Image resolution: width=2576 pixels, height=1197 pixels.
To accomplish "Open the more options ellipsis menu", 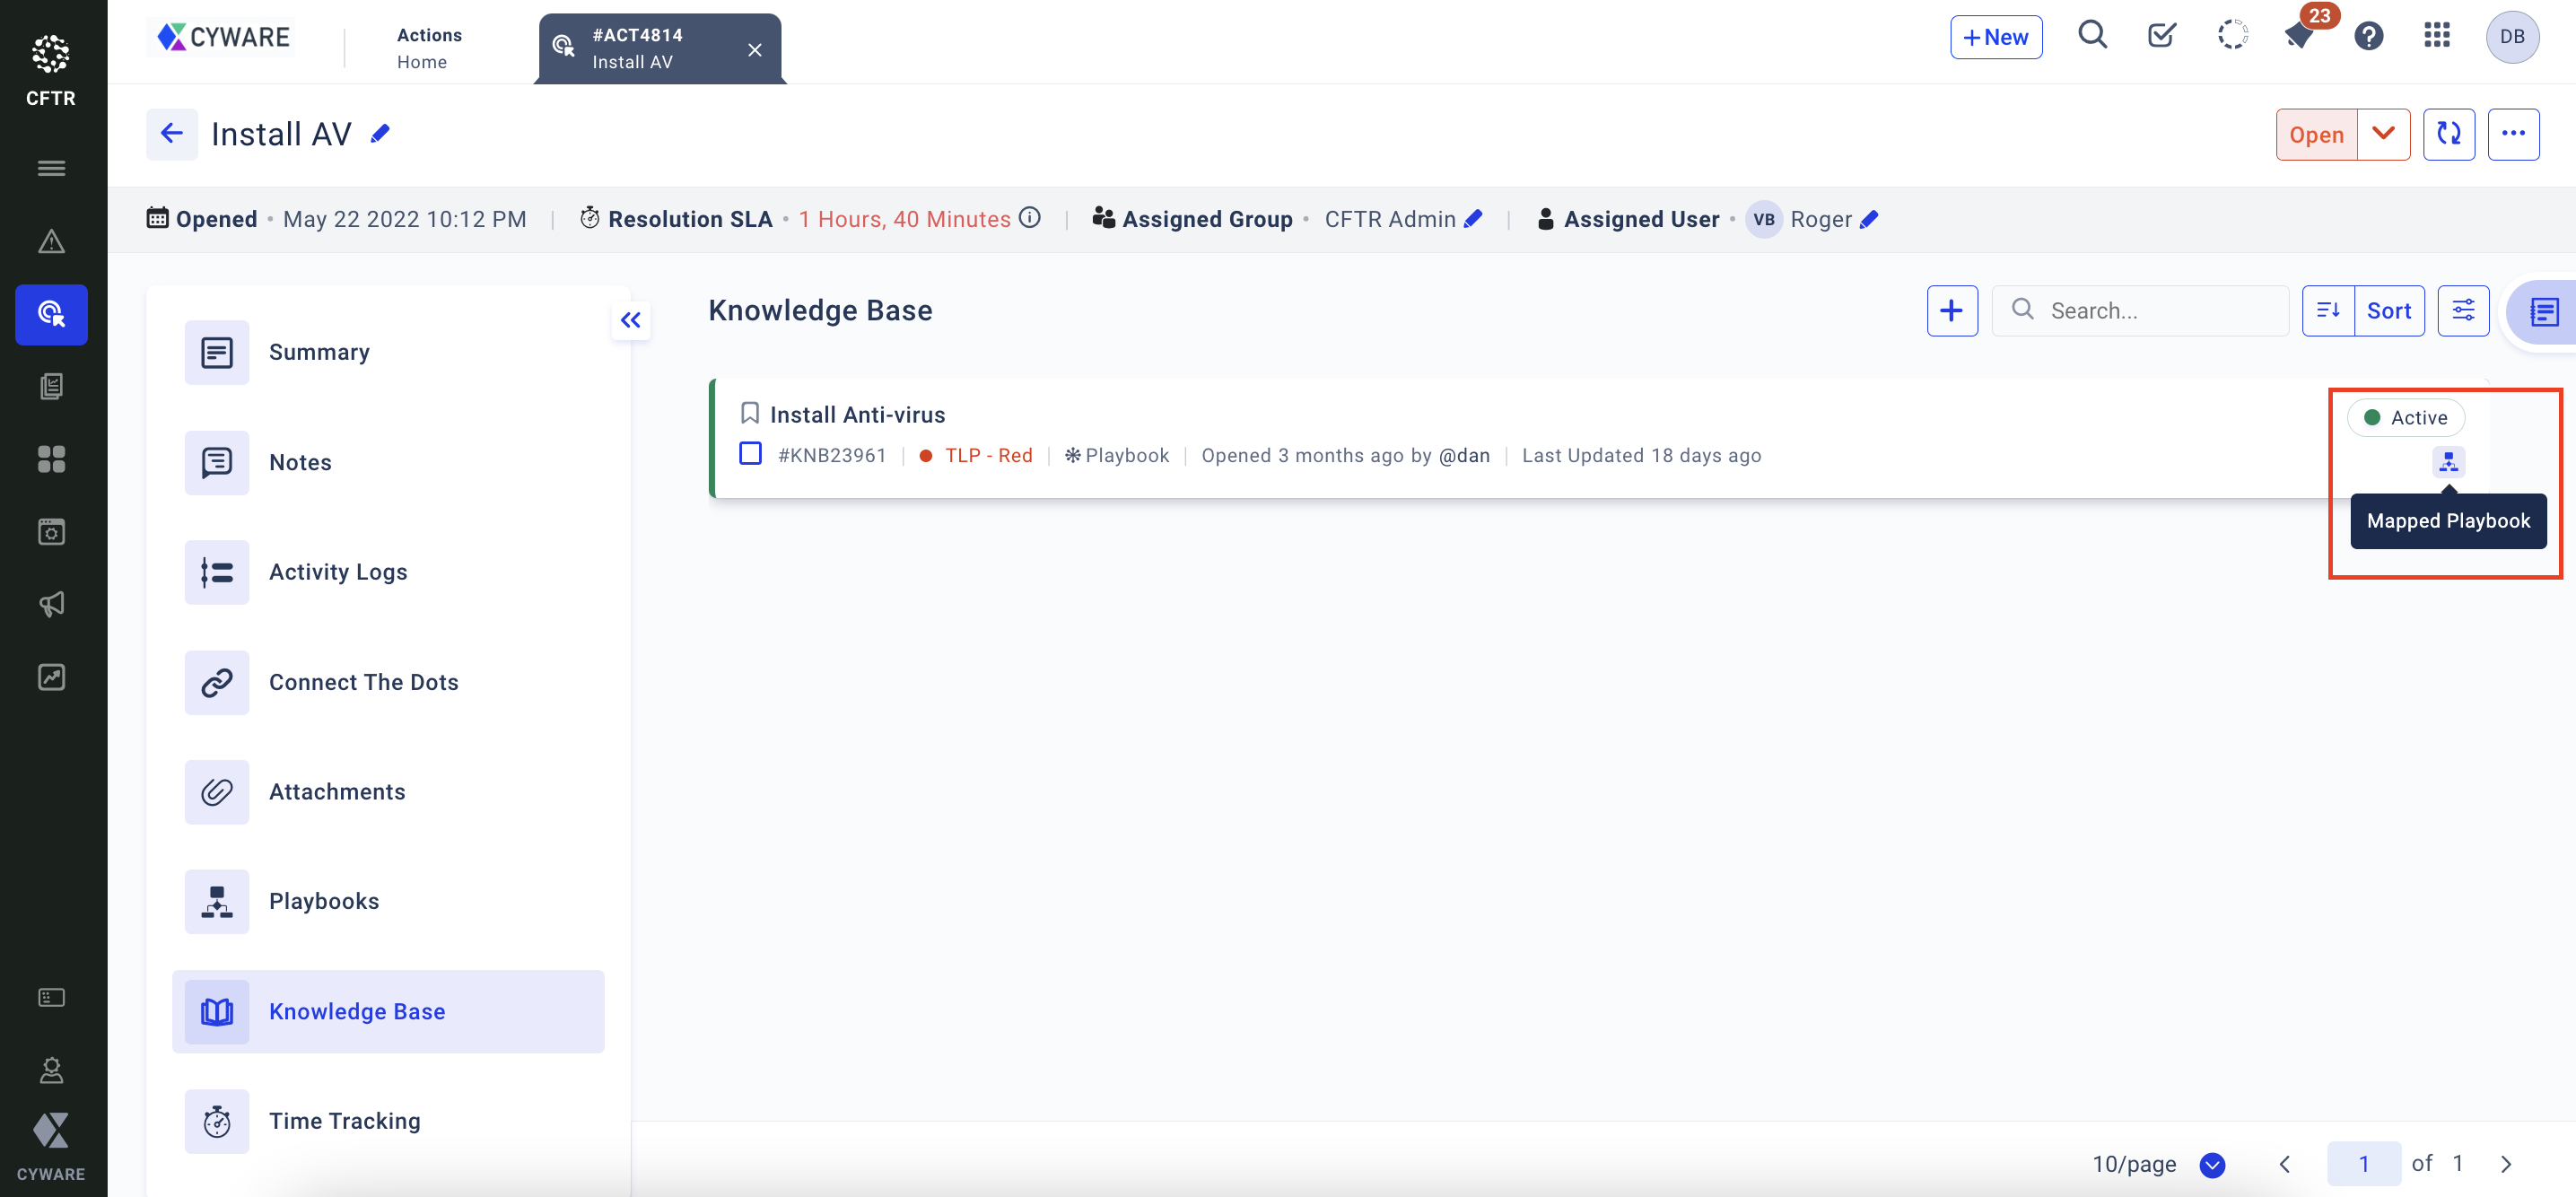I will 2512,134.
